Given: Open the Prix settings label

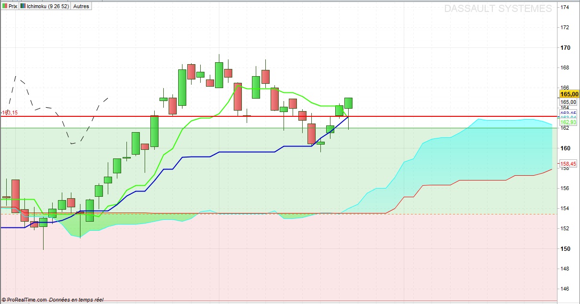Looking at the screenshot, I should [13, 6].
